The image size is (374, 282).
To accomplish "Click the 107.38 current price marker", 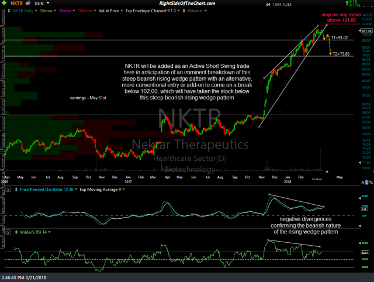I will pos(366,31).
